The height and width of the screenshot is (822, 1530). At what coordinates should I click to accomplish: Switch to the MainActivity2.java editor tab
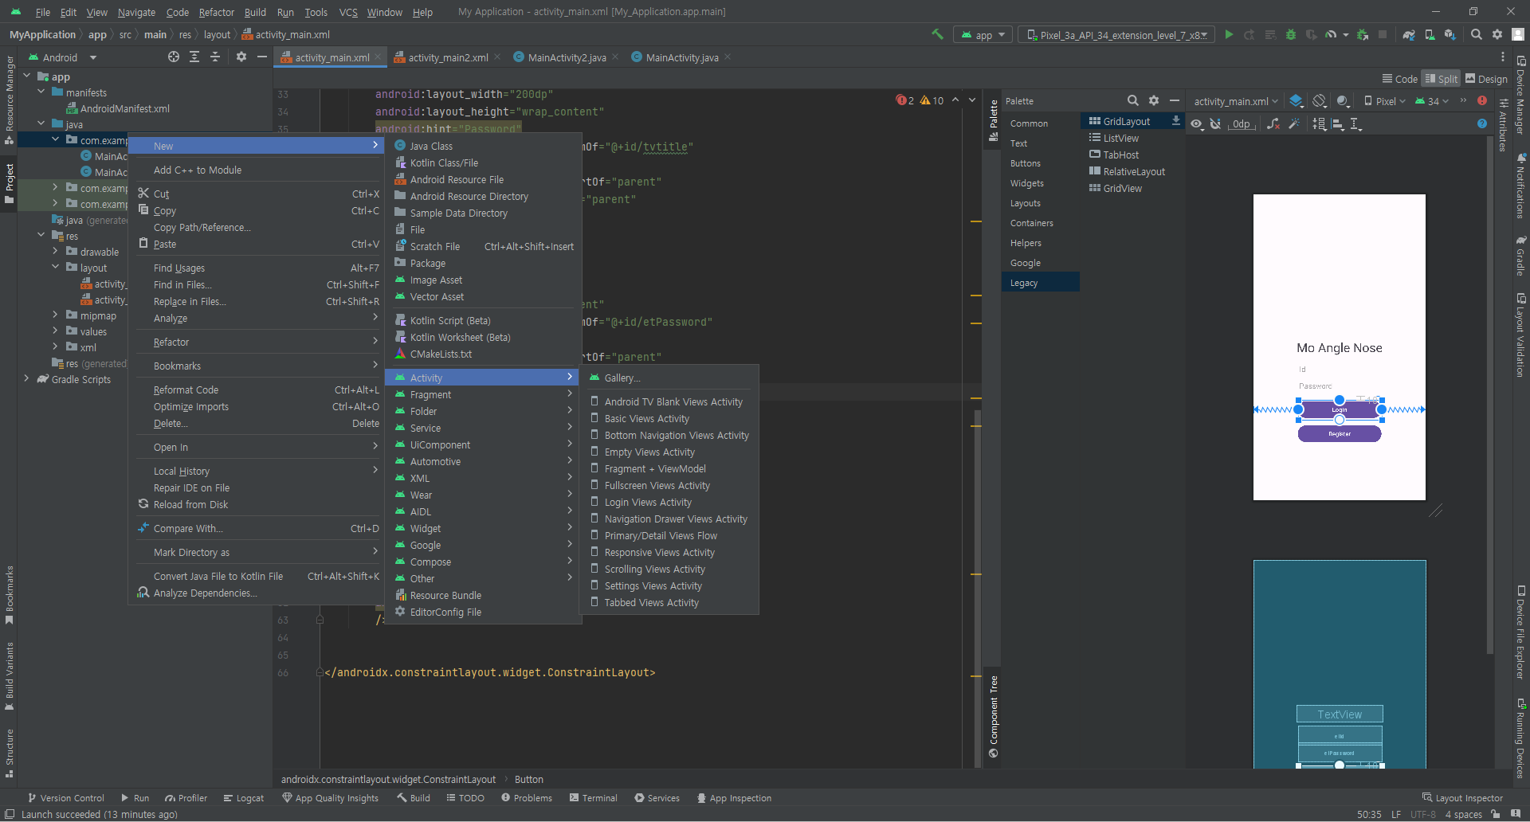tap(567, 57)
